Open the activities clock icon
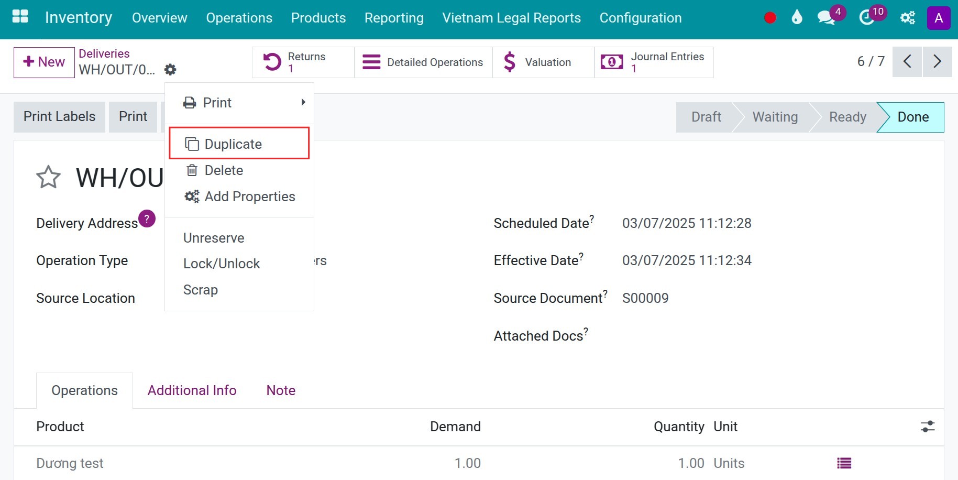The height and width of the screenshot is (480, 958). click(867, 18)
